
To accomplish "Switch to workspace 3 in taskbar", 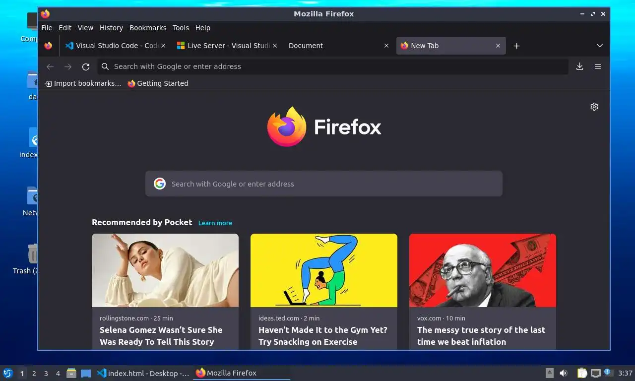I will (x=46, y=374).
